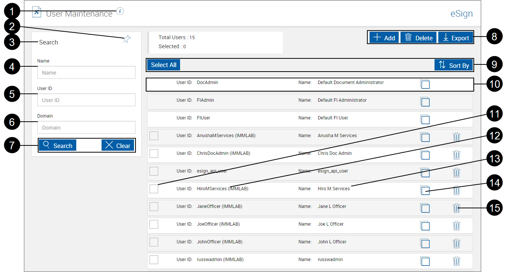Click copy icon in FIAdmin row

(425, 102)
